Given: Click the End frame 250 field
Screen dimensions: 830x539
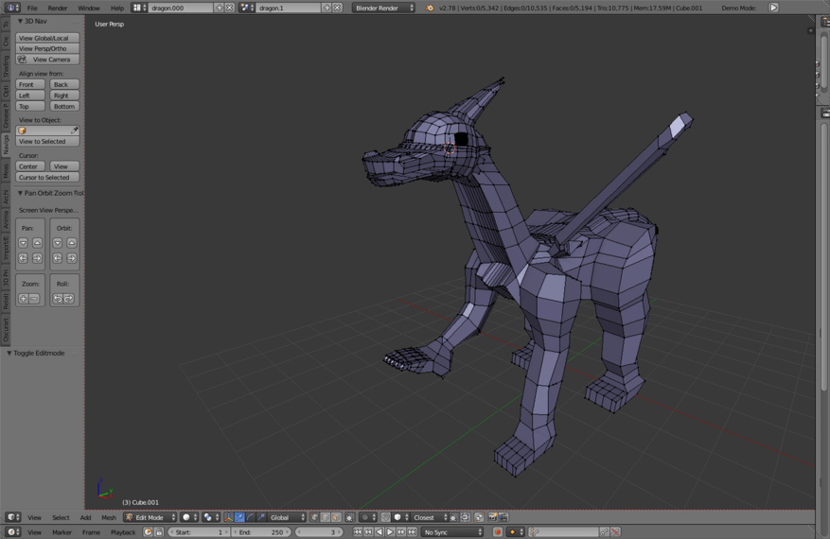Looking at the screenshot, I should coord(260,532).
